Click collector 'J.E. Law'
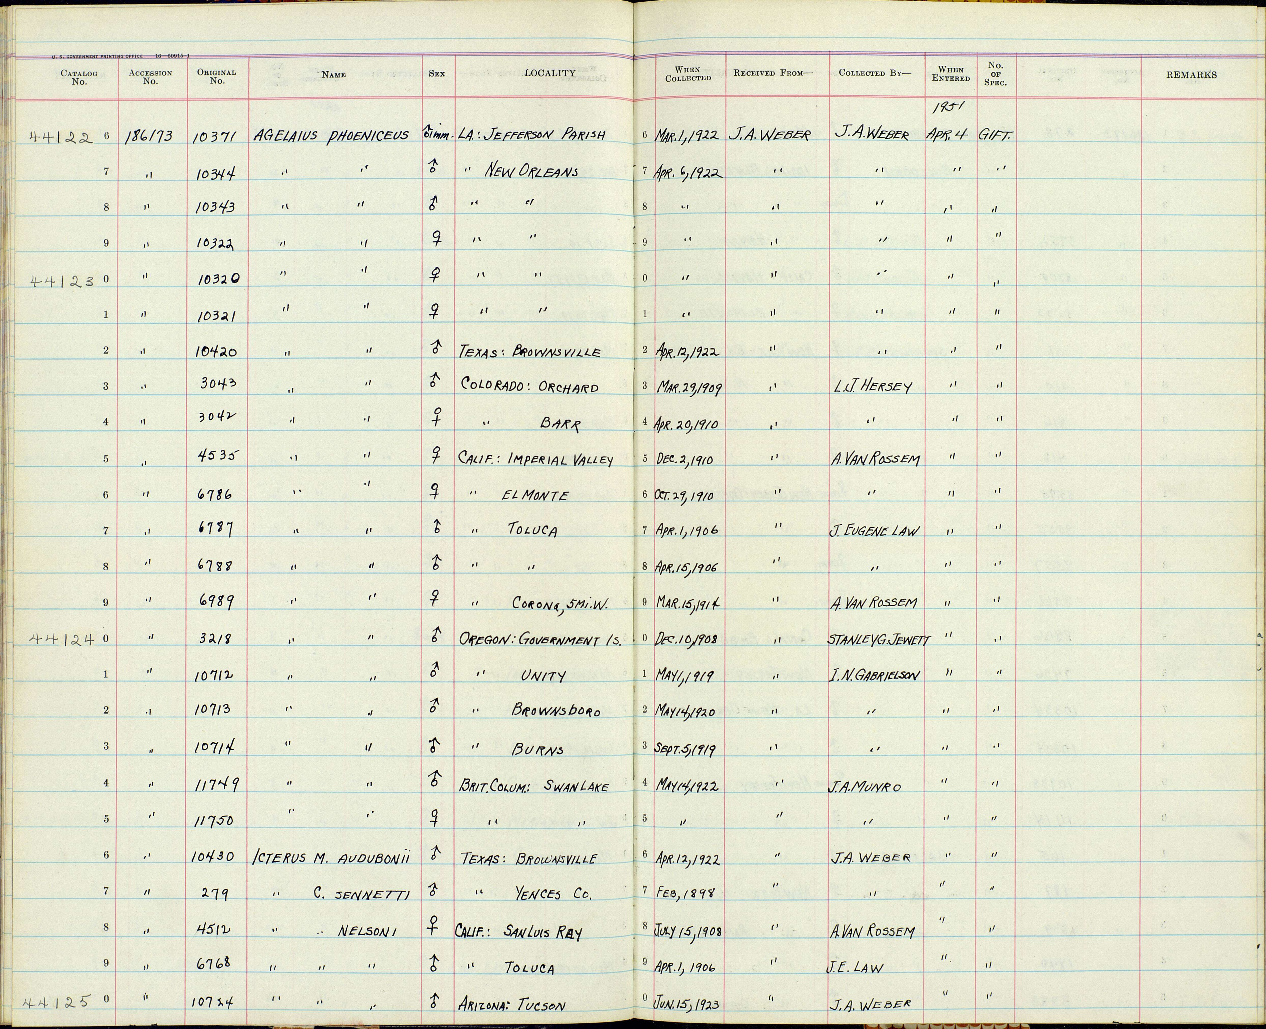The image size is (1266, 1029). point(855,968)
